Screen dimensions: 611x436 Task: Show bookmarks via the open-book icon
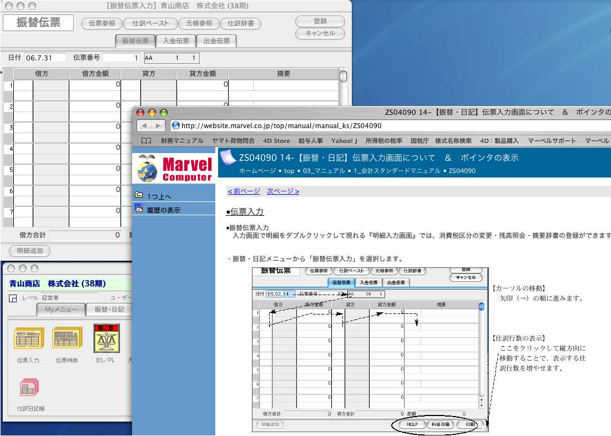point(146,141)
